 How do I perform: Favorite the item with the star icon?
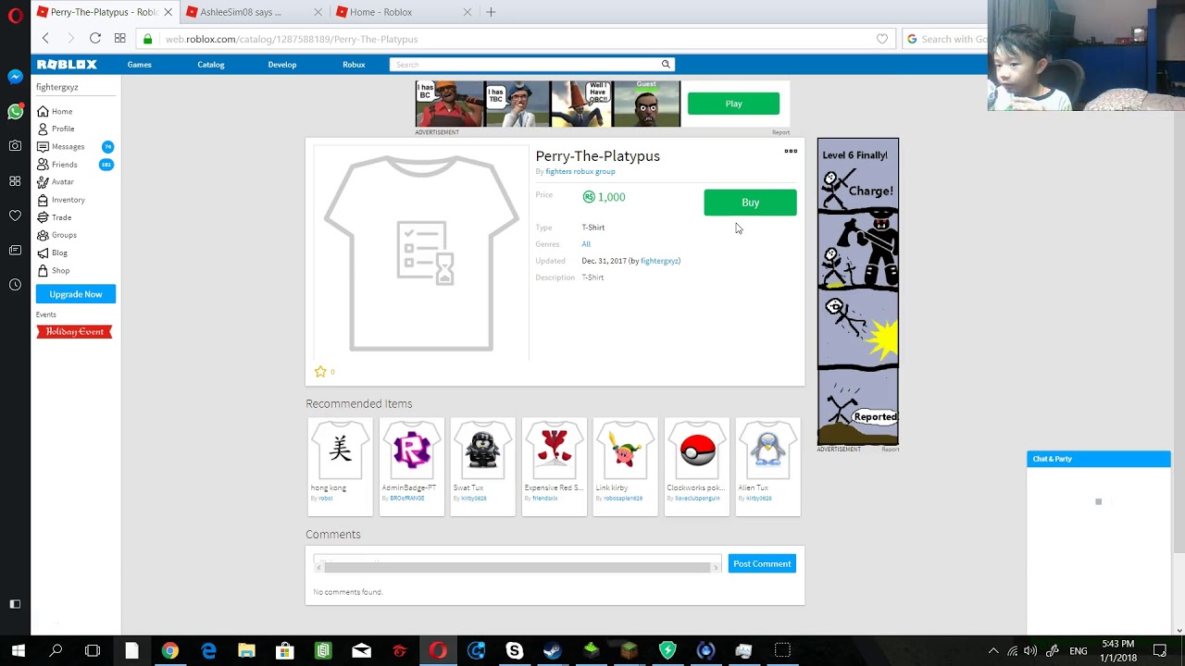(x=320, y=372)
